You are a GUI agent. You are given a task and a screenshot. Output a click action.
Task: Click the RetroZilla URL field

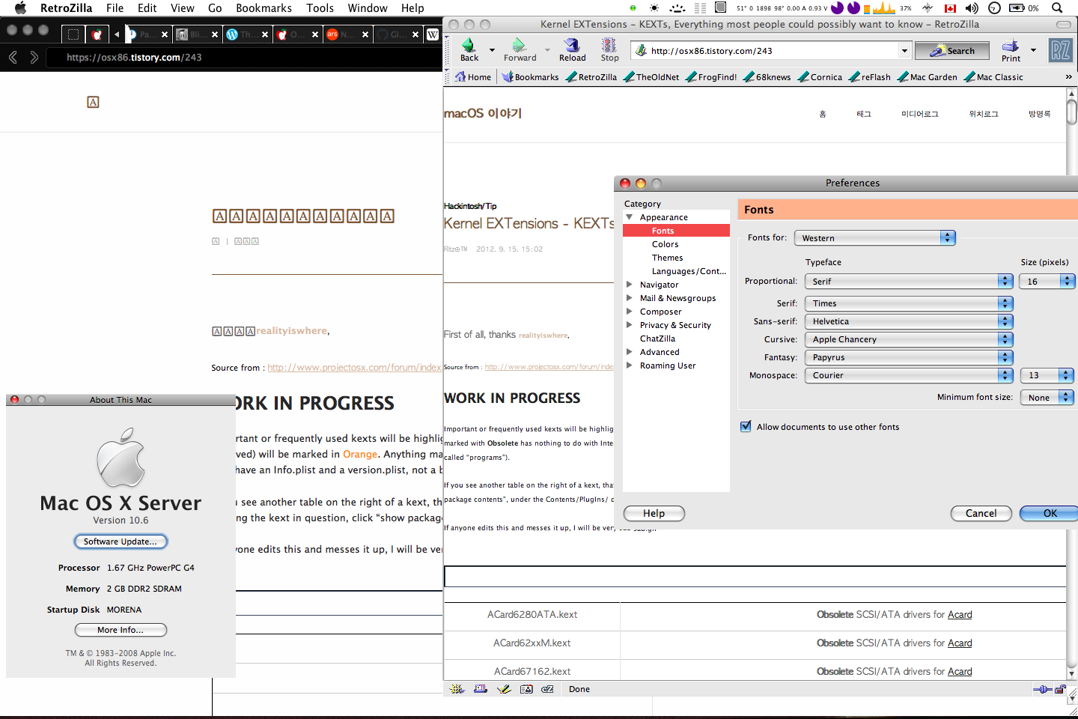(x=770, y=51)
